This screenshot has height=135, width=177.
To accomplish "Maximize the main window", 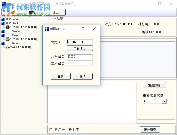I will pos(160,4).
